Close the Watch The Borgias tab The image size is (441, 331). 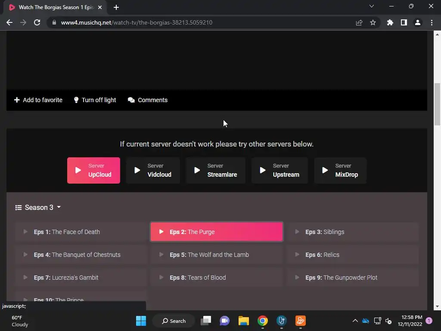(x=100, y=7)
